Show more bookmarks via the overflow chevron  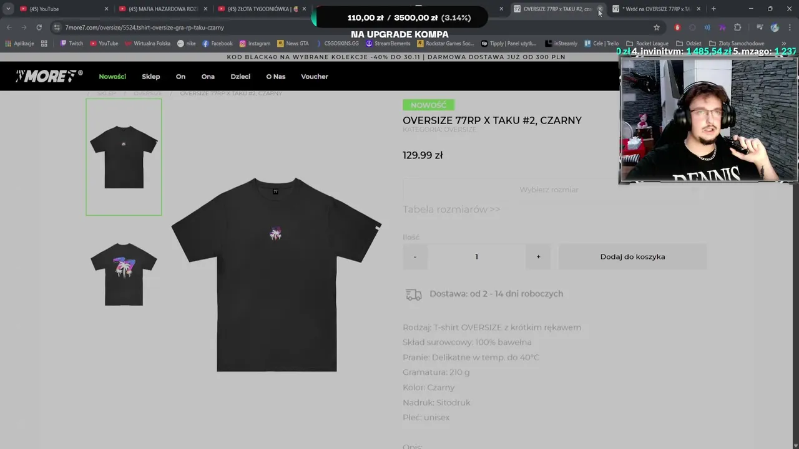coord(783,44)
